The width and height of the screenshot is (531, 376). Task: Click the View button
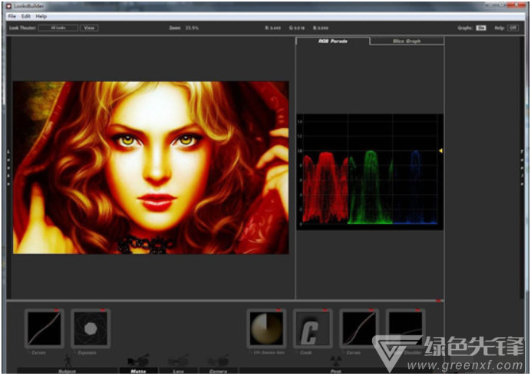(89, 28)
